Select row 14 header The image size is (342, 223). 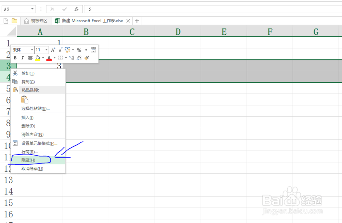[8, 191]
